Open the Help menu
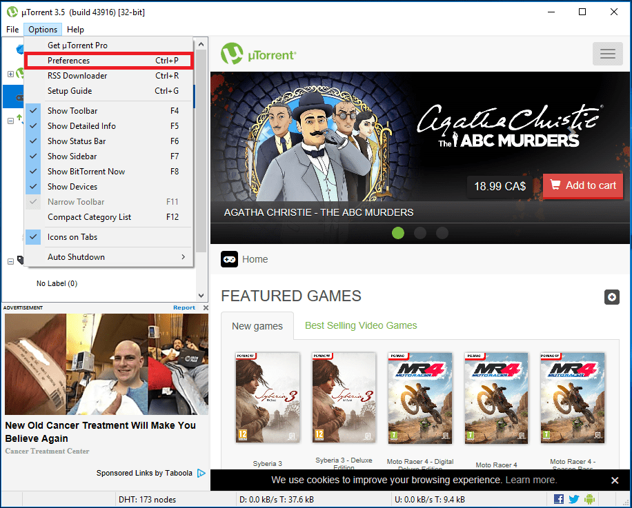This screenshot has width=632, height=508. point(75,30)
